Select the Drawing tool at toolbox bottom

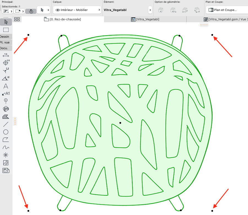pyautogui.click(x=6, y=170)
